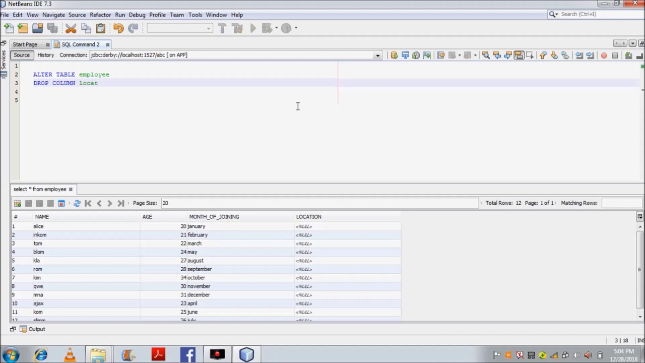The image size is (645, 363).
Task: Click the Find Selection magnifier icon
Action: point(486,55)
